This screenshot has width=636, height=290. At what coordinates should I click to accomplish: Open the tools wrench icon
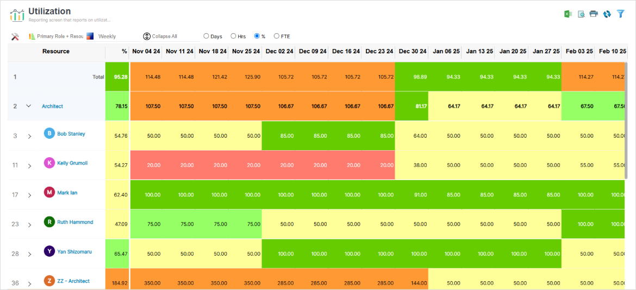click(15, 36)
